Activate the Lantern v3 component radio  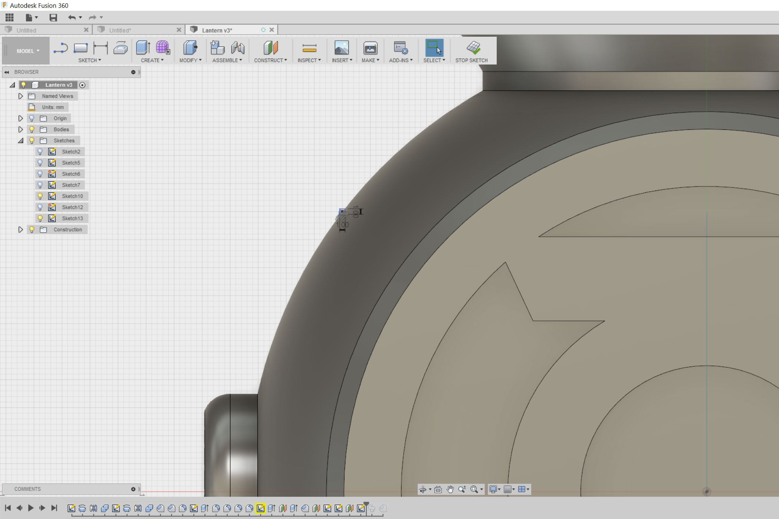pyautogui.click(x=82, y=85)
